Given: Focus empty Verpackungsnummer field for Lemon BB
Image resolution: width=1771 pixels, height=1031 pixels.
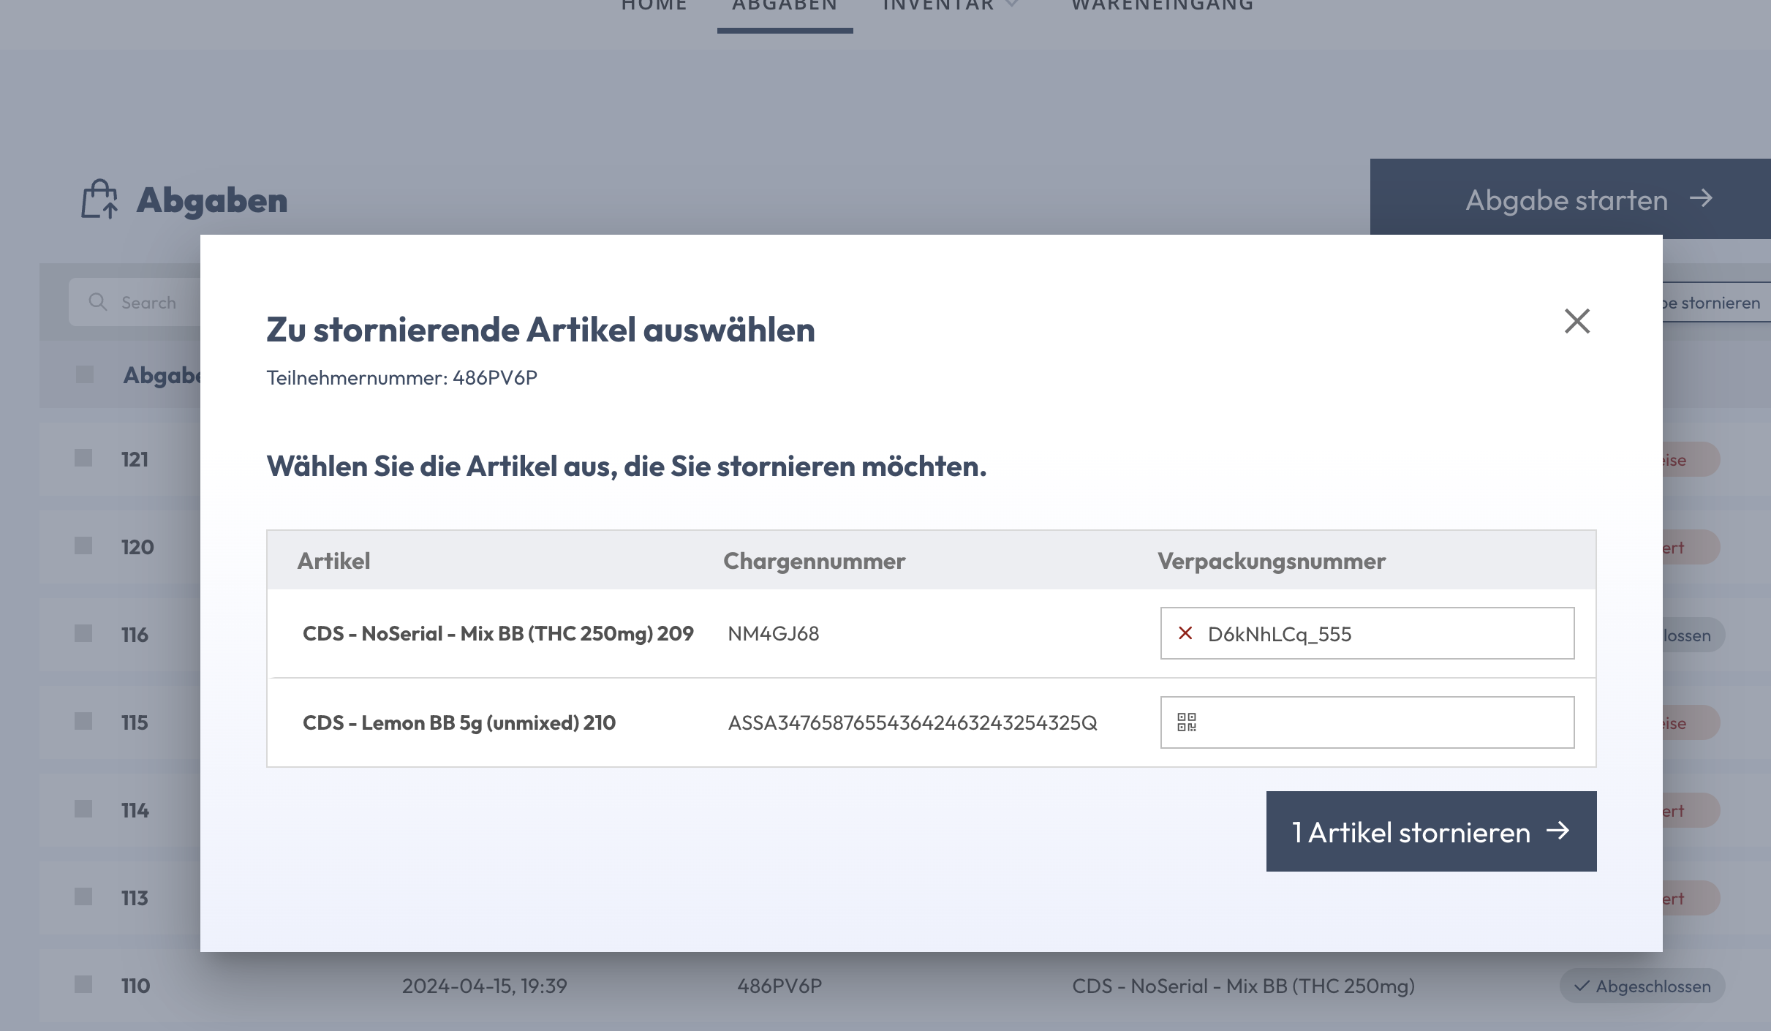Looking at the screenshot, I should (x=1367, y=722).
